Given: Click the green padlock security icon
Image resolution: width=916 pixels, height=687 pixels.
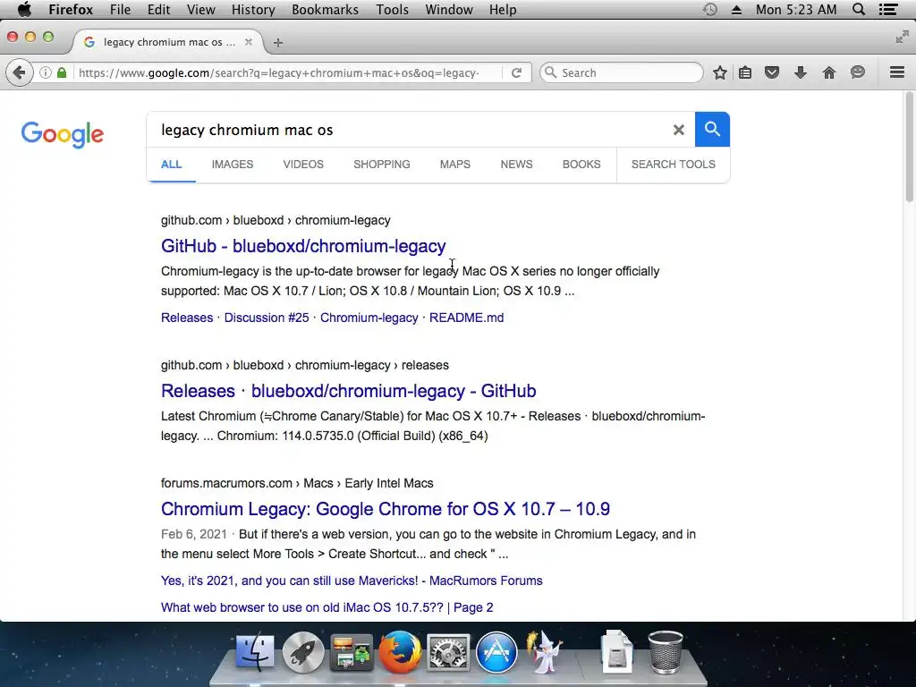Looking at the screenshot, I should 62,73.
